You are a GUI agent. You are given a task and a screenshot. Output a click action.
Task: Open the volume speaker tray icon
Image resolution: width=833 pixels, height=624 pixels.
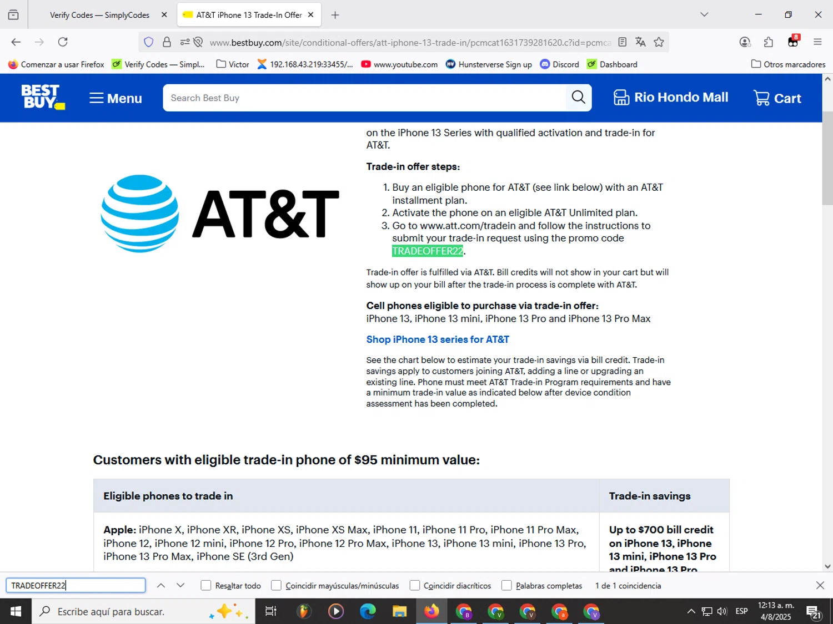click(722, 611)
